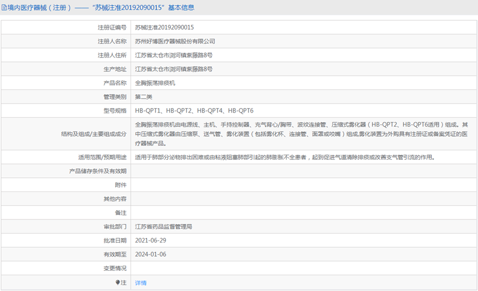
Task: Select approval date 2021-06-29
Action: coord(151,240)
